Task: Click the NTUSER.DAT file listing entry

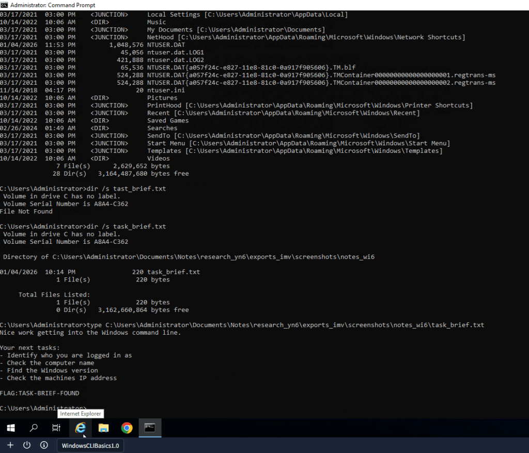Action: point(165,45)
